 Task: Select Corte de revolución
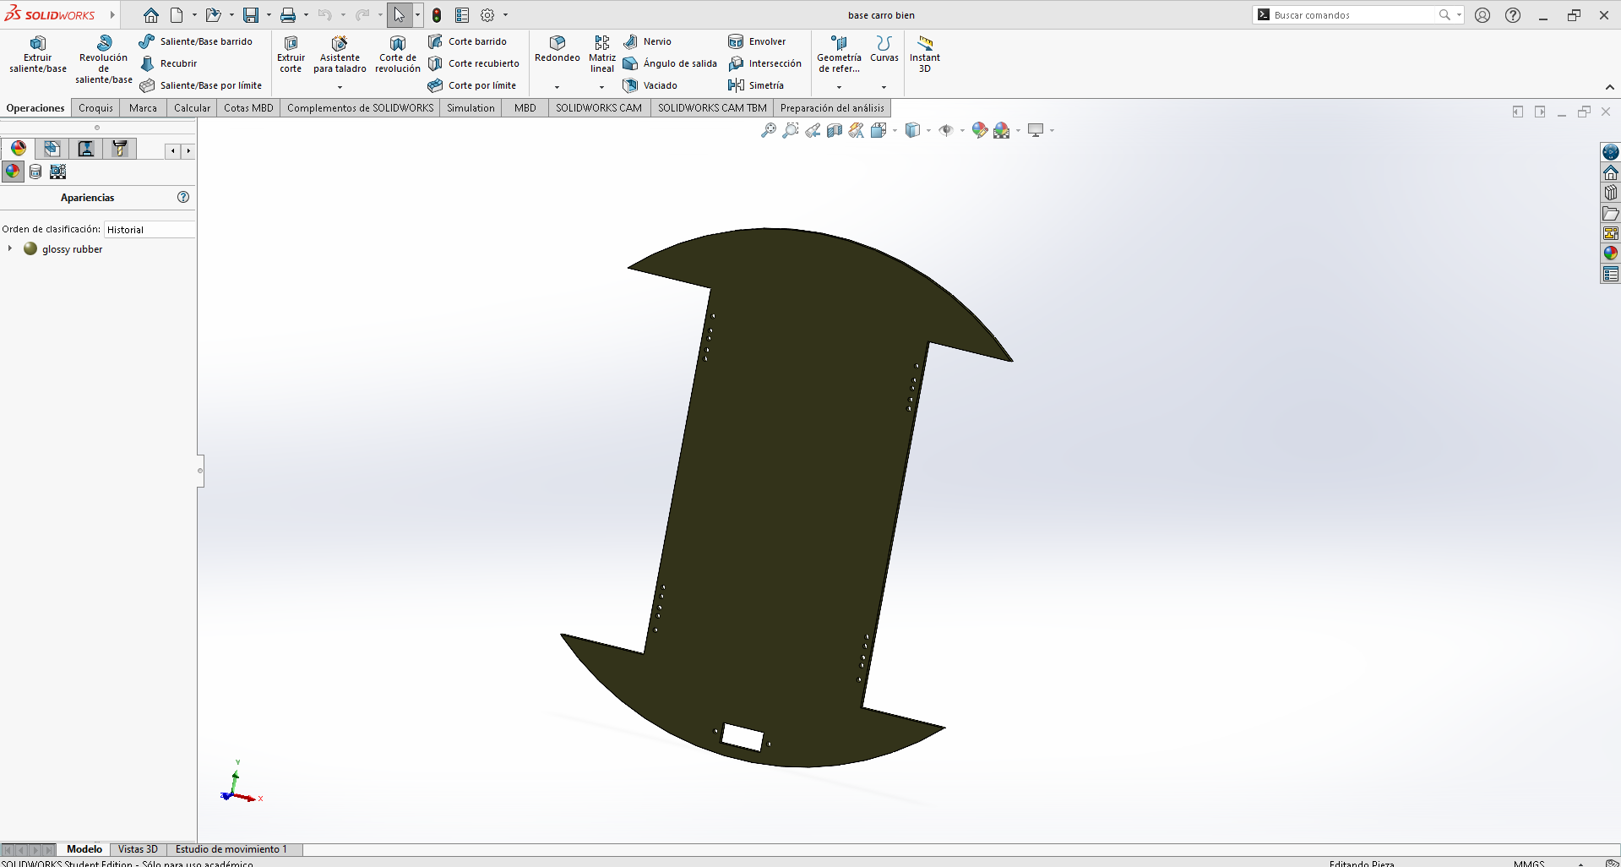(x=398, y=55)
